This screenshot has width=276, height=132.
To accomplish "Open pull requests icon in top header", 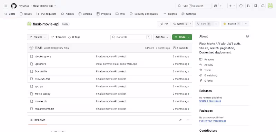I will tap(248, 6).
